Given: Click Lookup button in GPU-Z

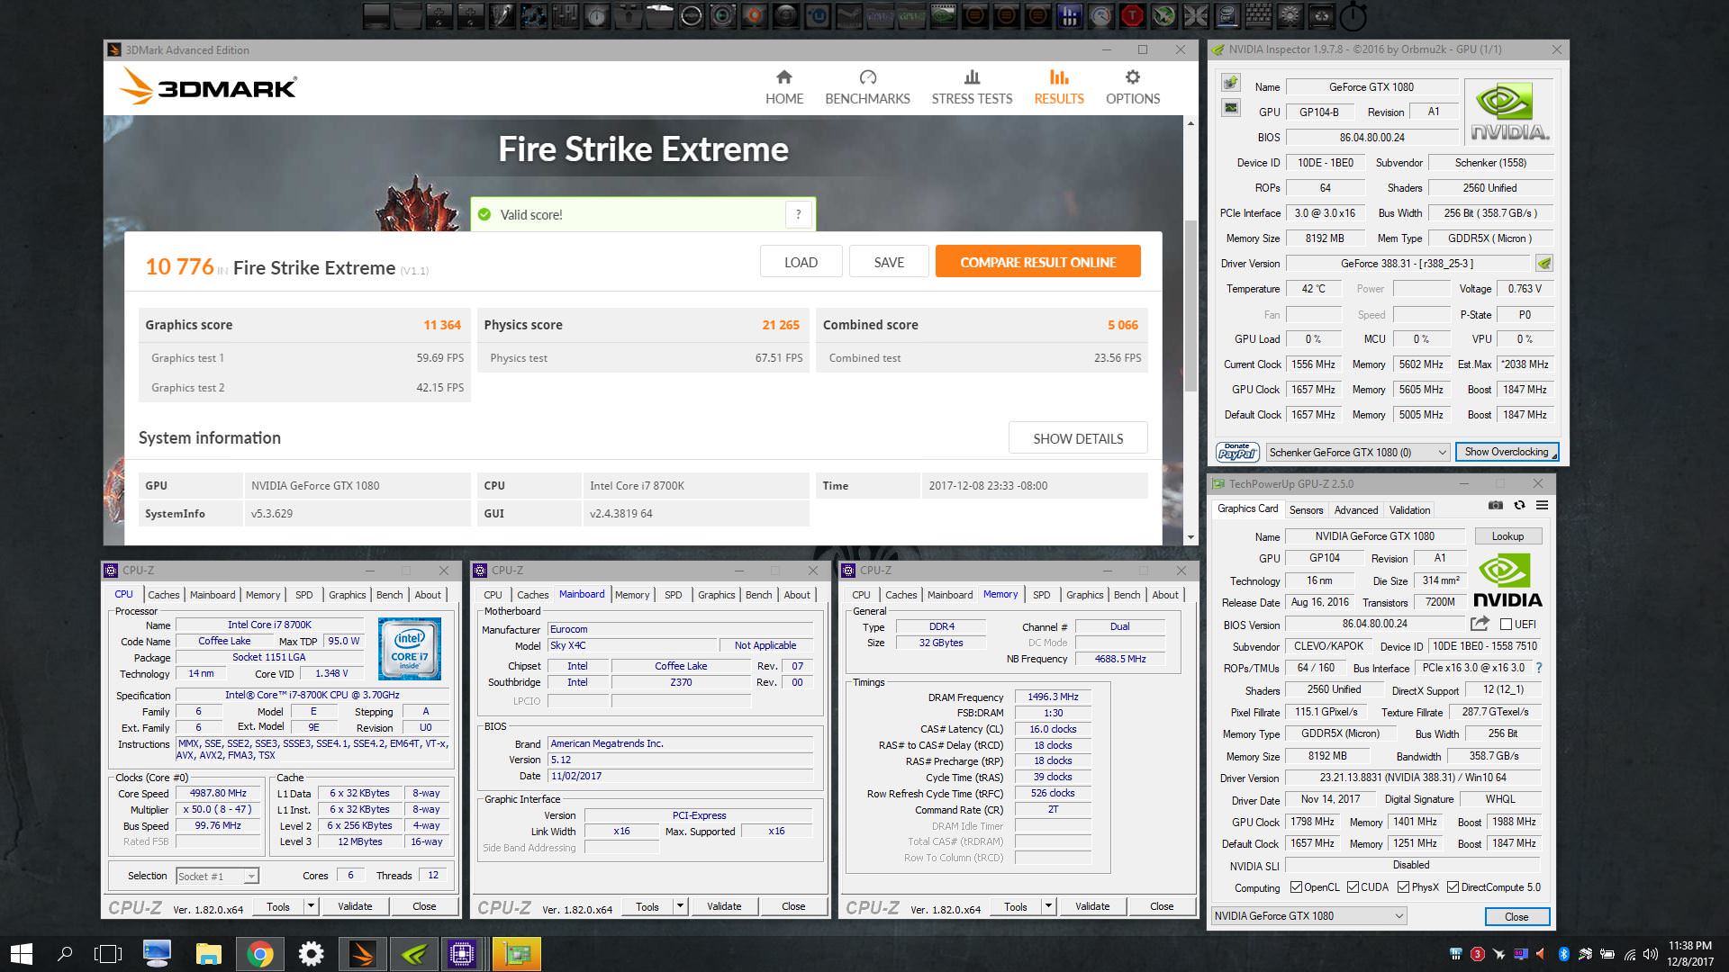Looking at the screenshot, I should click(1507, 536).
